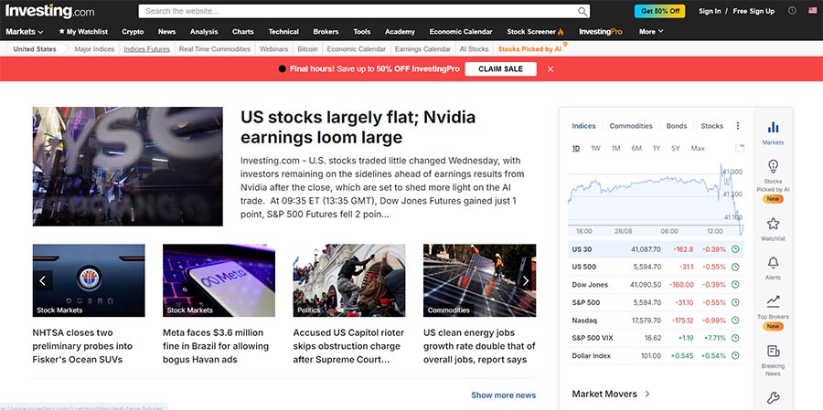Open US clean energy jobs article title
This screenshot has height=410, width=823.
tap(479, 346)
